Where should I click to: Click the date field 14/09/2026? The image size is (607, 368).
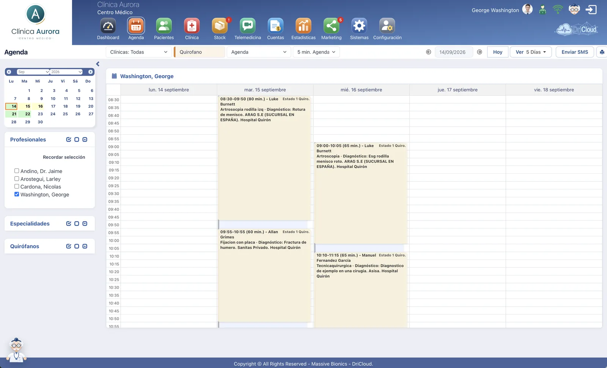pos(454,52)
